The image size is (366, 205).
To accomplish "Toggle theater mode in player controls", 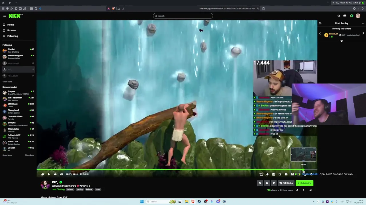I will coord(293,174).
